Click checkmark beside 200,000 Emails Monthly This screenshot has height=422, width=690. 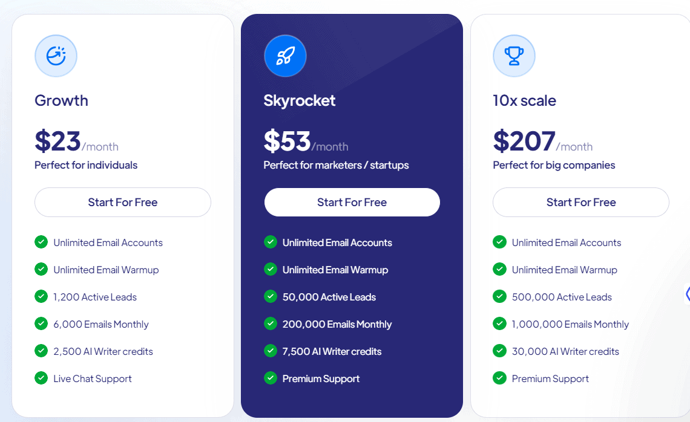coord(271,324)
